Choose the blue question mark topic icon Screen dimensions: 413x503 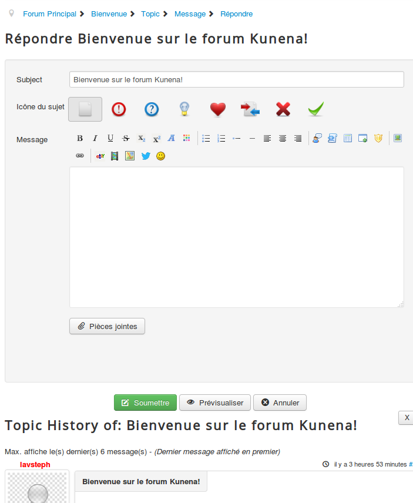152,109
